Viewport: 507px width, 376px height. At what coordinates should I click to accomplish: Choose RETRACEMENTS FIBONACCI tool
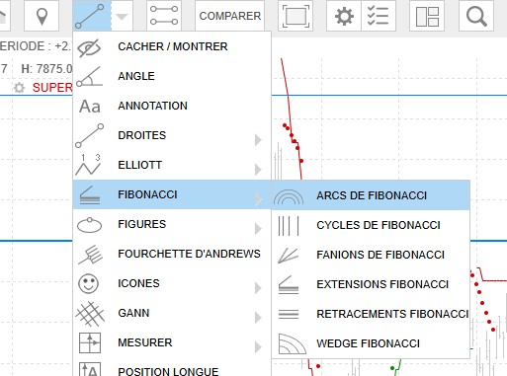click(x=371, y=314)
